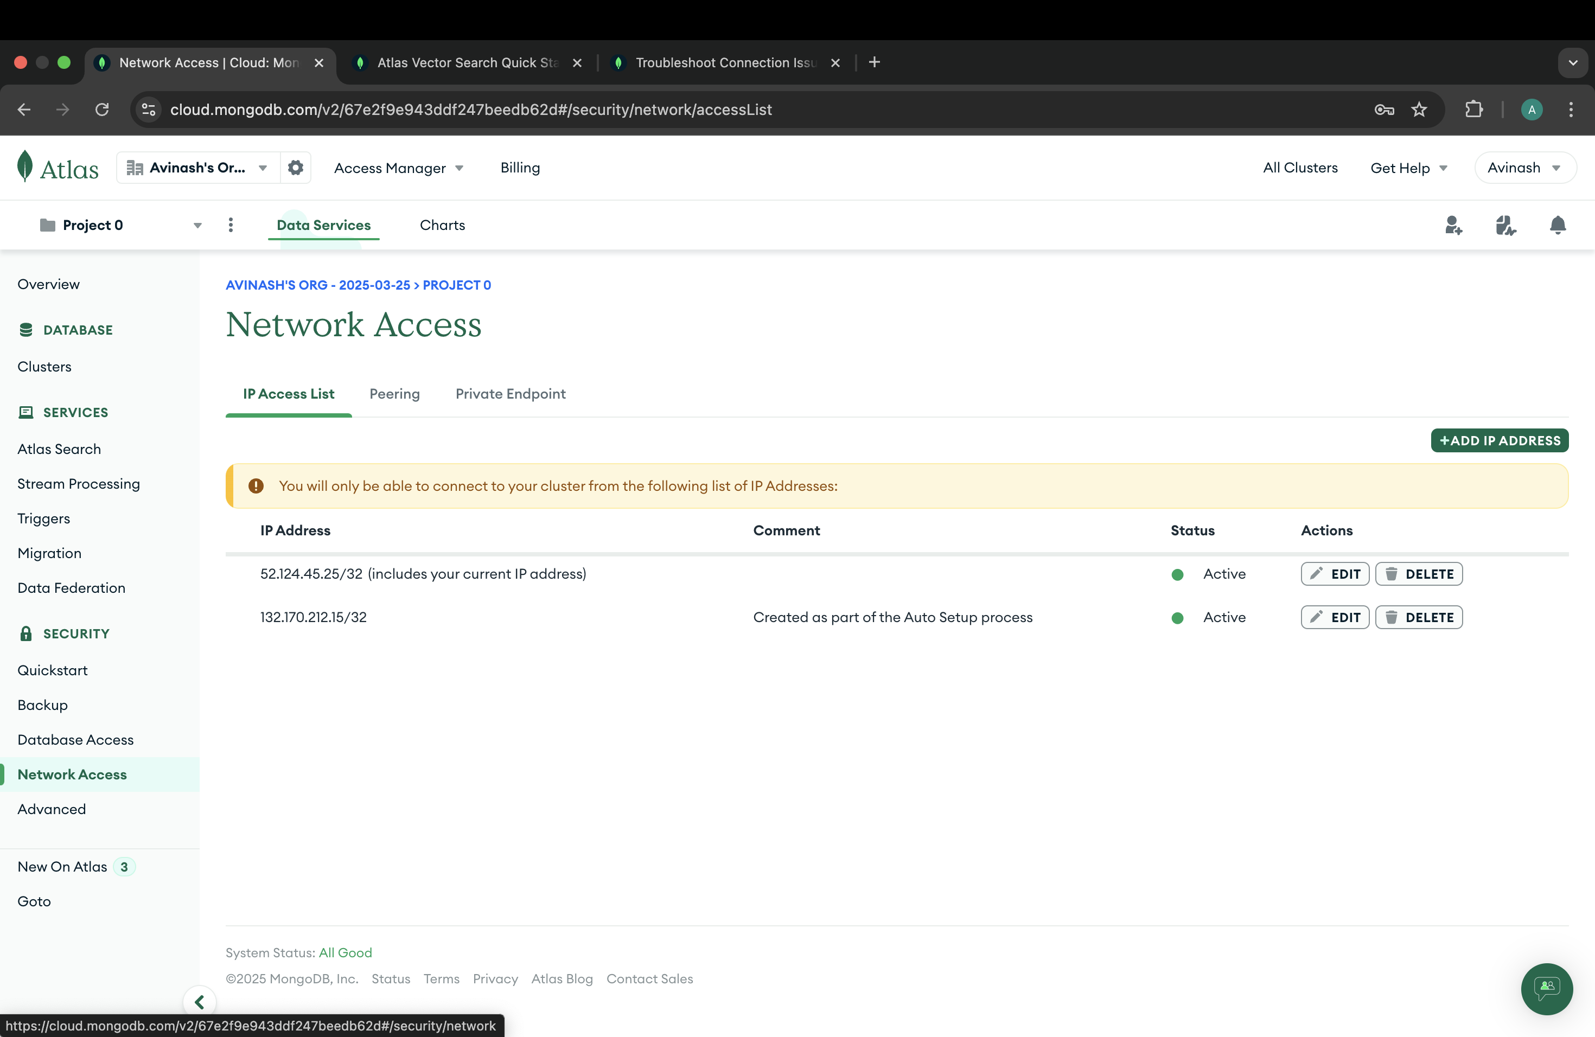Click the project activity feed icon
1595x1037 pixels.
[1505, 225]
